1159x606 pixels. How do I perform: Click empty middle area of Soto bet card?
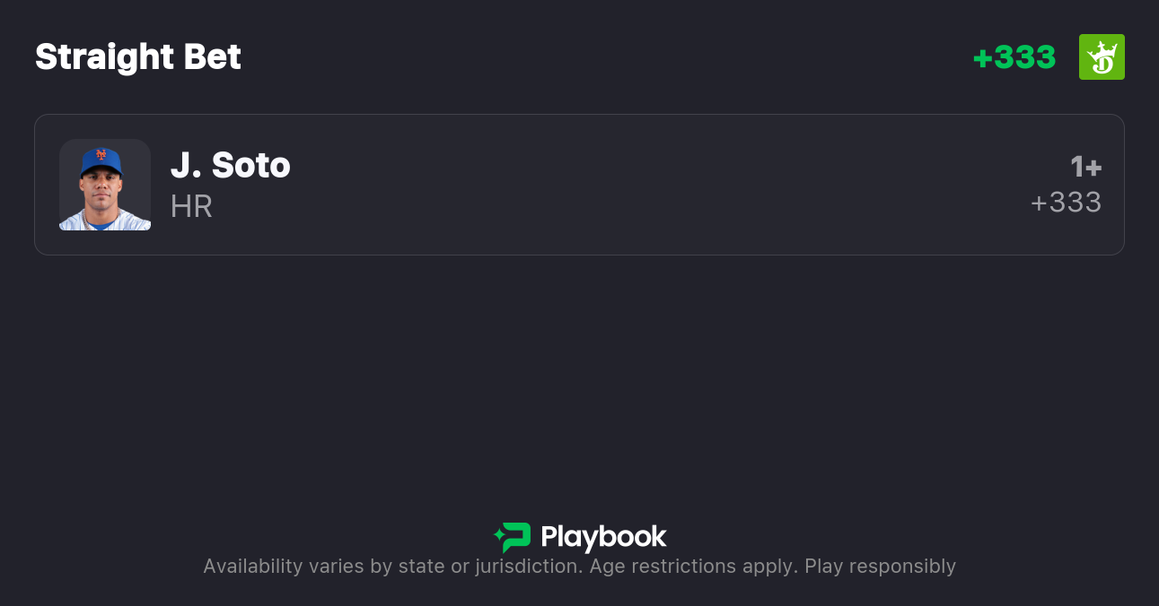click(628, 185)
